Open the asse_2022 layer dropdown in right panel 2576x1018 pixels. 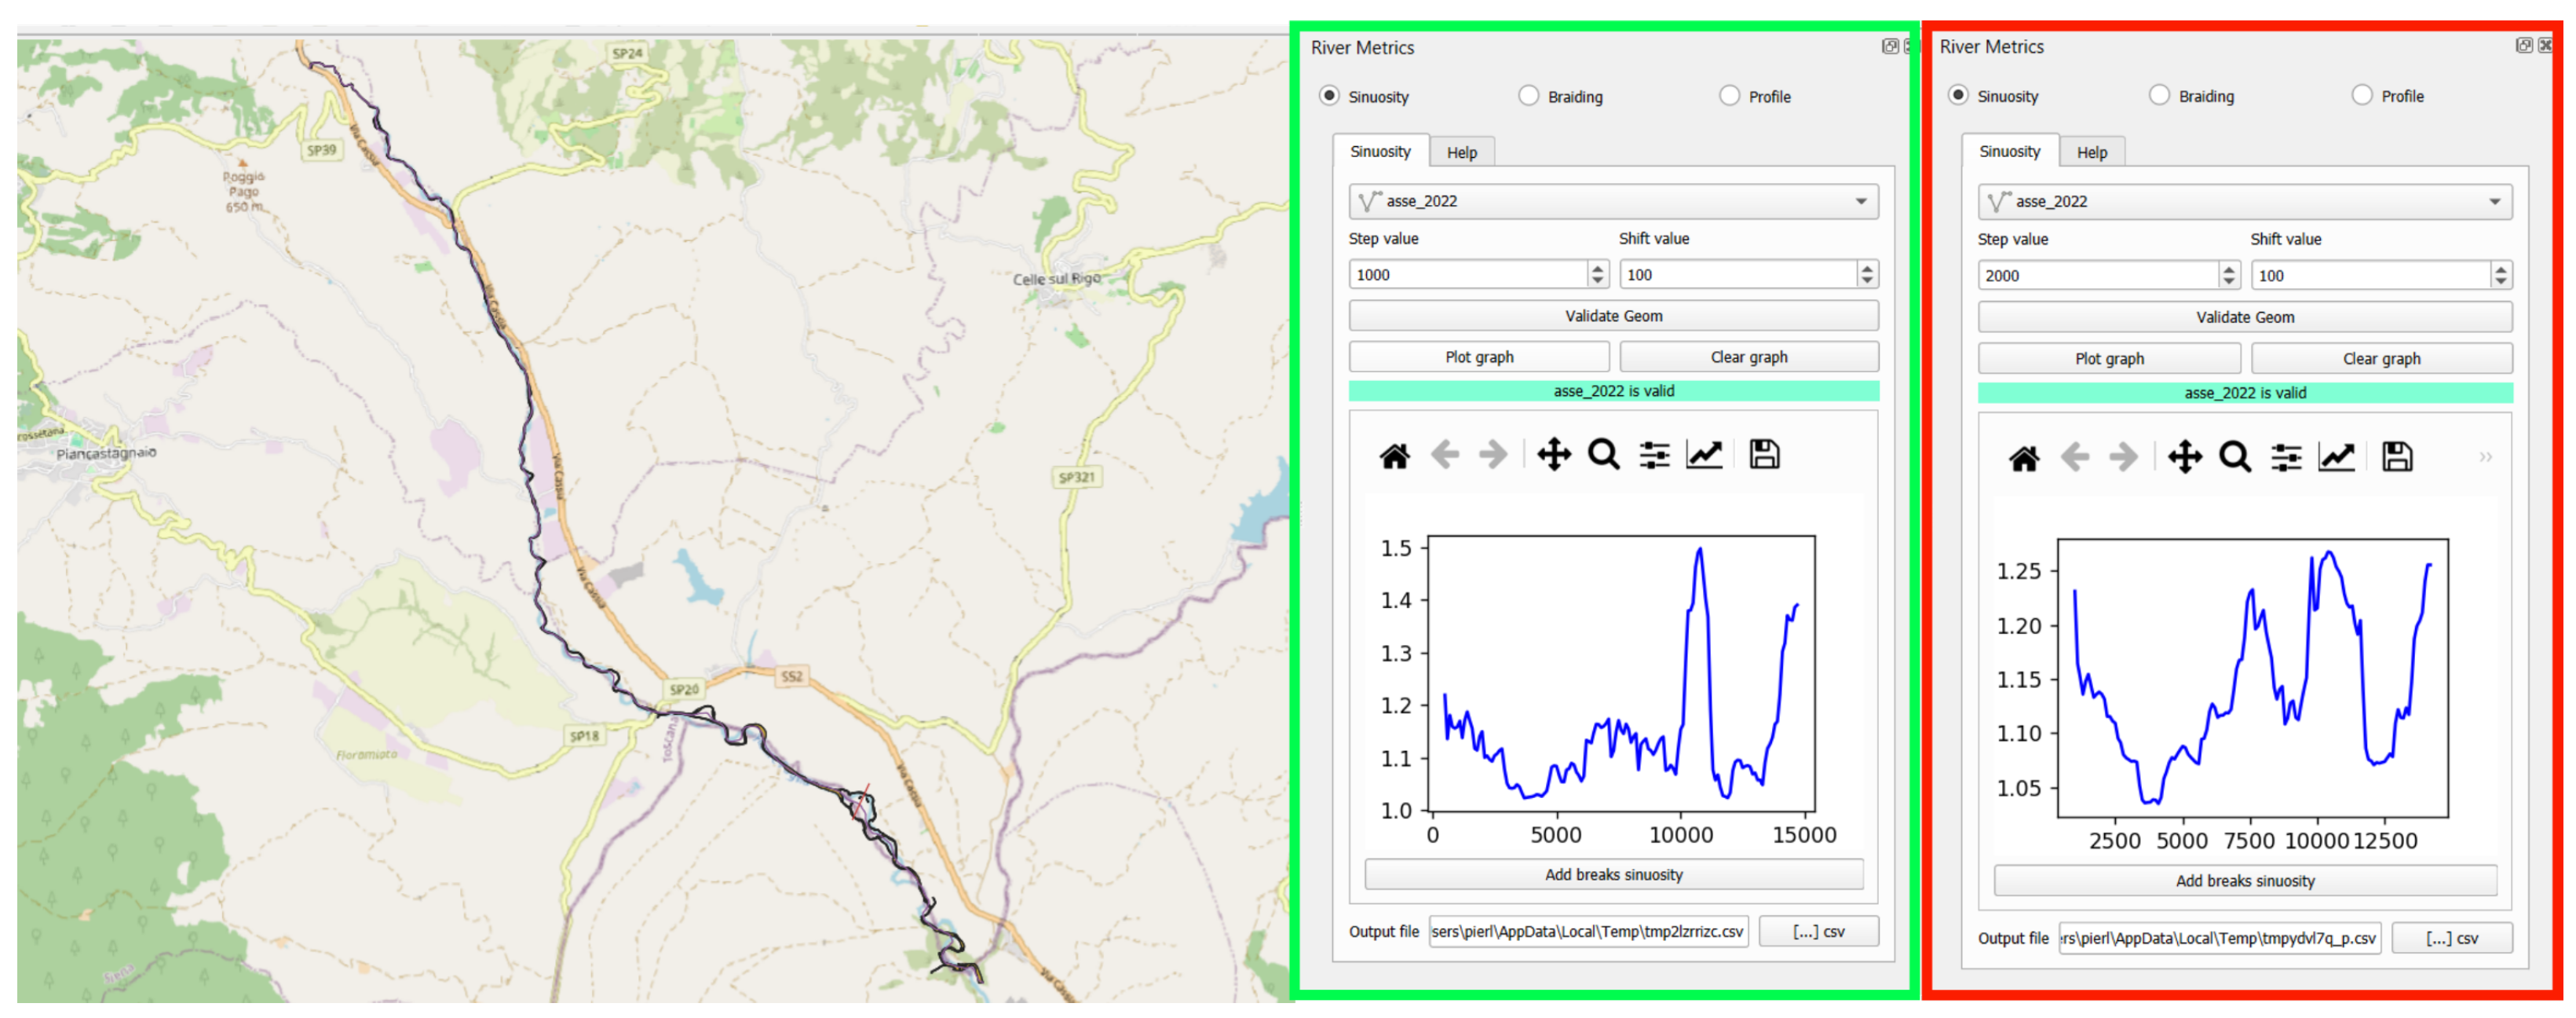click(2243, 202)
